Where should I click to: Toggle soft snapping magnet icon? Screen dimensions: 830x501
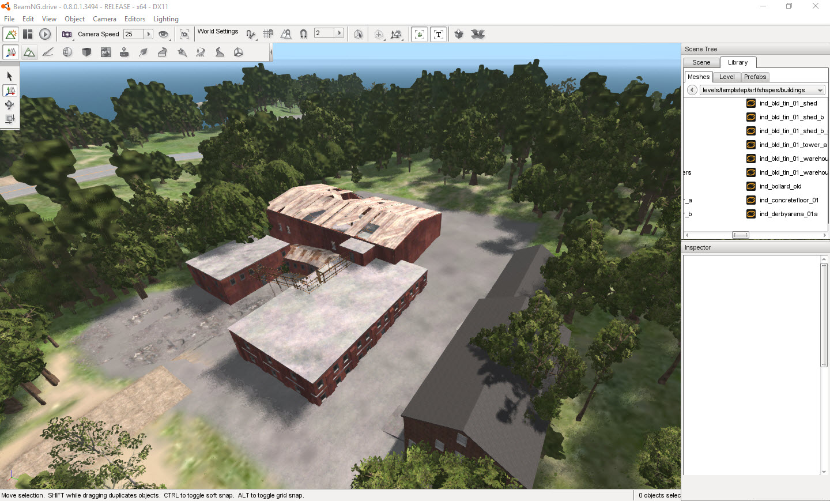pyautogui.click(x=303, y=34)
